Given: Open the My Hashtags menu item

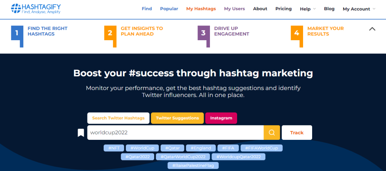Looking at the screenshot, I should click(x=201, y=9).
